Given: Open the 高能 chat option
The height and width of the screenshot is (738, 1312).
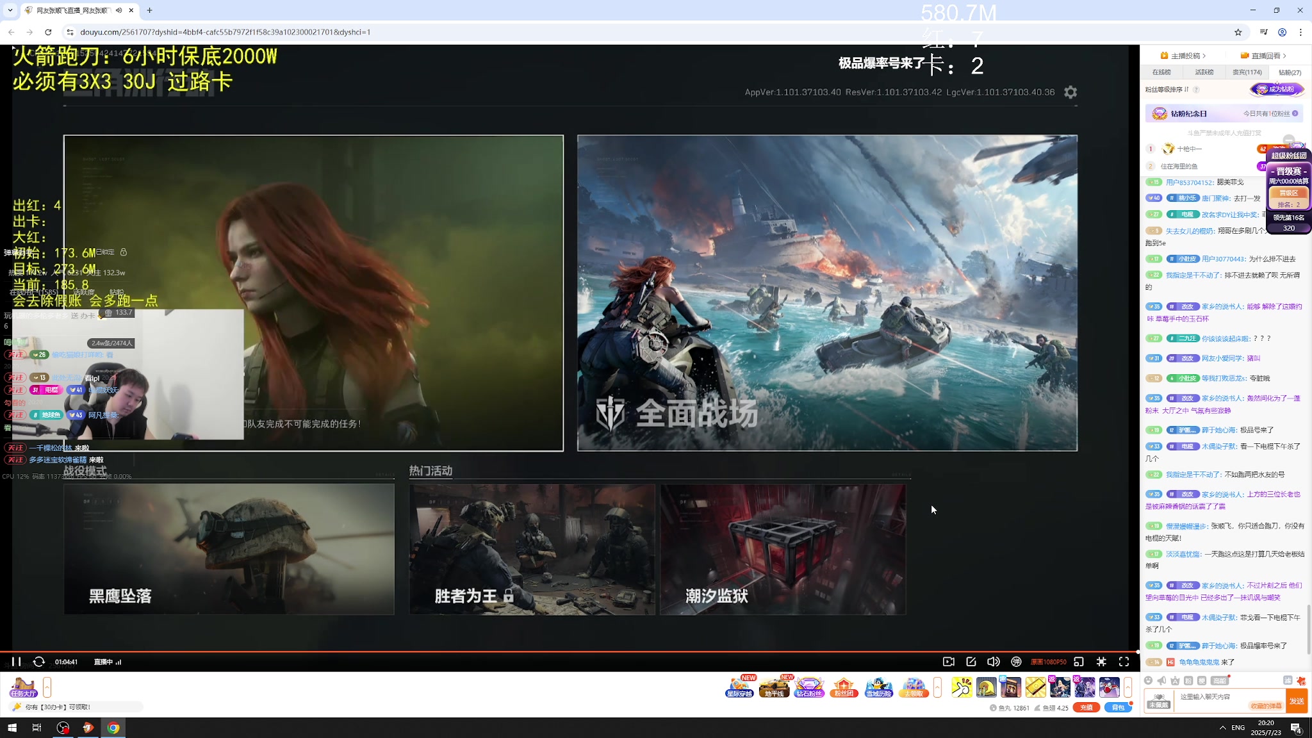Looking at the screenshot, I should [1220, 680].
